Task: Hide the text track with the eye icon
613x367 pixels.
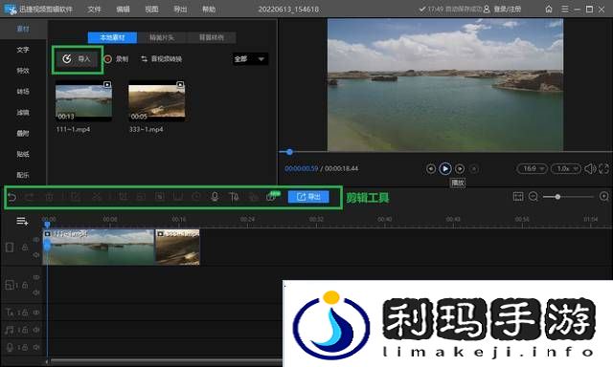Action: tap(36, 313)
